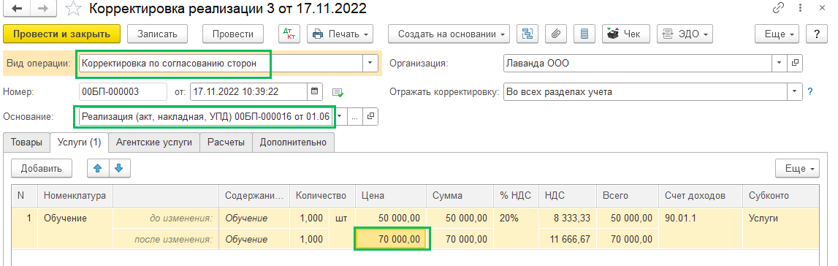Click Провести button
This screenshot has height=266, width=838.
[232, 34]
